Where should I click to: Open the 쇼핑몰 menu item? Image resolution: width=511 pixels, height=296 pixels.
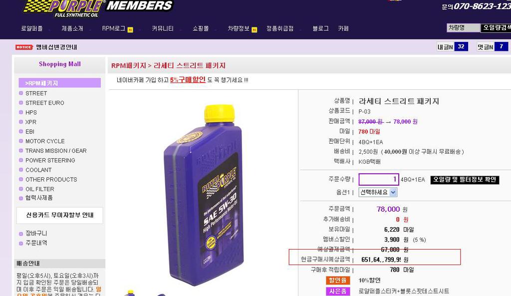[201, 28]
